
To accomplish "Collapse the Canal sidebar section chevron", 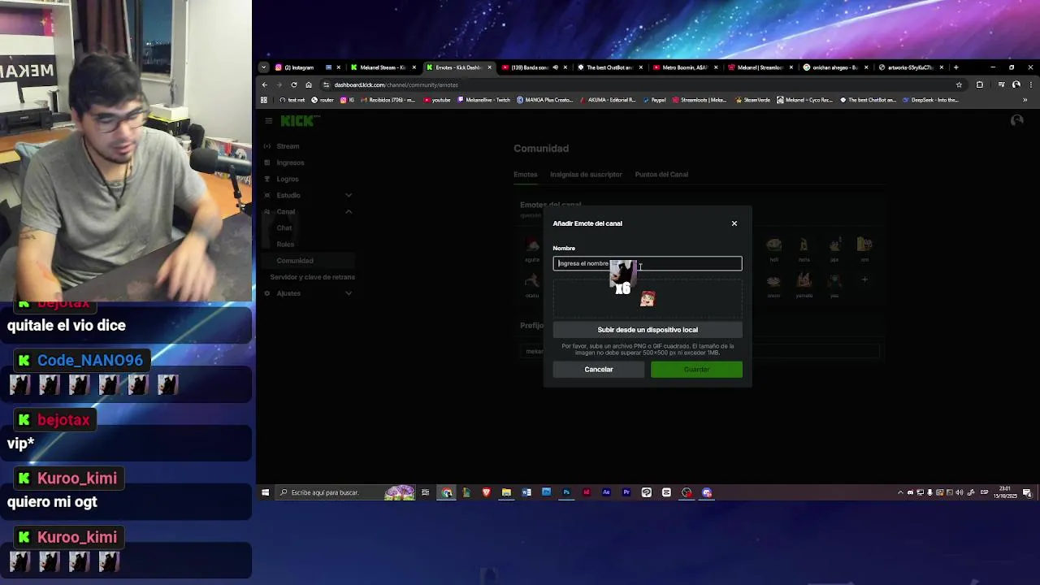I will coord(349,211).
